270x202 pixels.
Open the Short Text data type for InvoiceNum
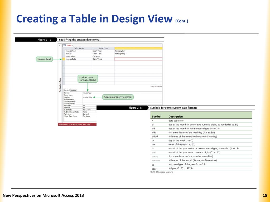click(x=103, y=51)
